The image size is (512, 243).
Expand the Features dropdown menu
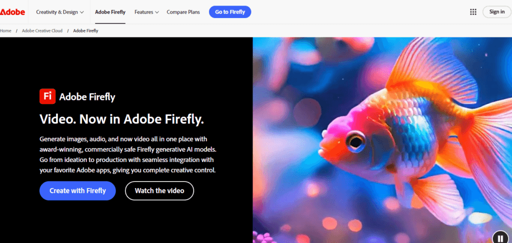[146, 12]
